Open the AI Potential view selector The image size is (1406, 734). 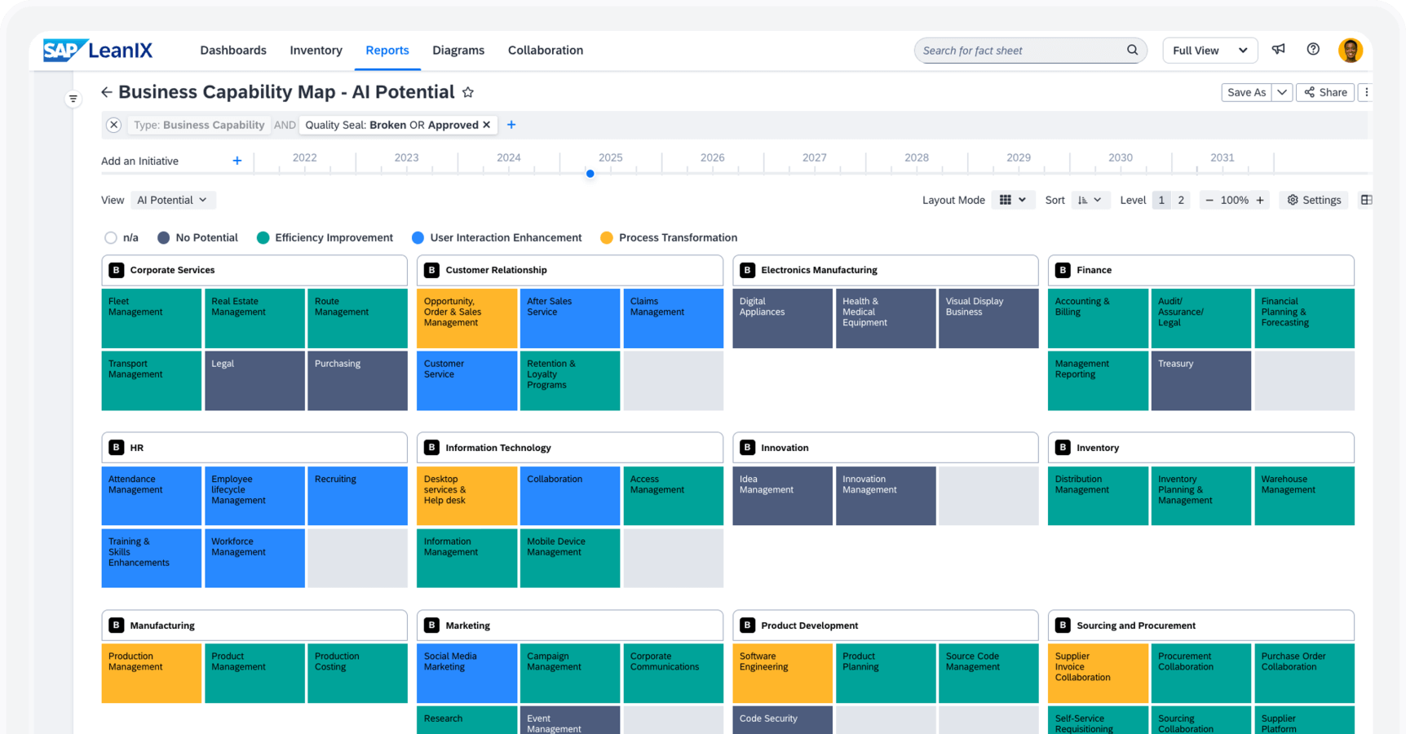[x=173, y=200]
